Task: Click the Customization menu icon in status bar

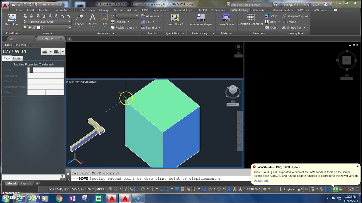Action: tap(357, 189)
